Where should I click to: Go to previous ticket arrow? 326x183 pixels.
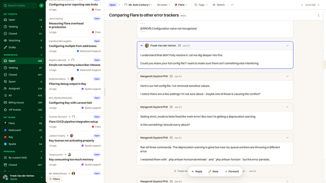click(x=302, y=5)
